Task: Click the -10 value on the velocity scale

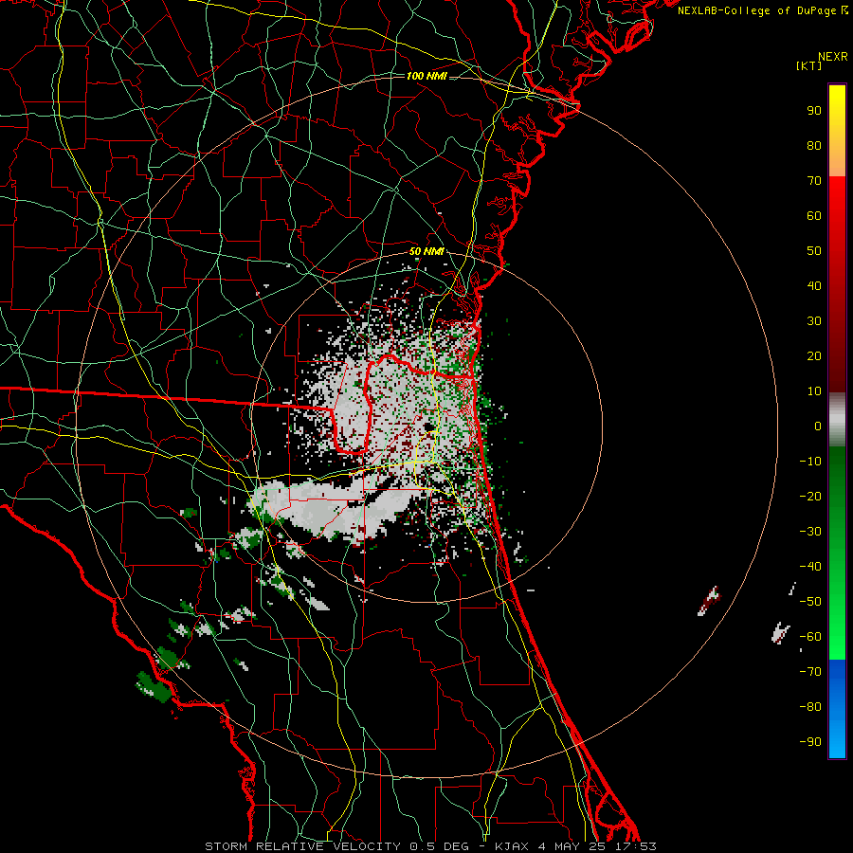Action: coord(810,462)
